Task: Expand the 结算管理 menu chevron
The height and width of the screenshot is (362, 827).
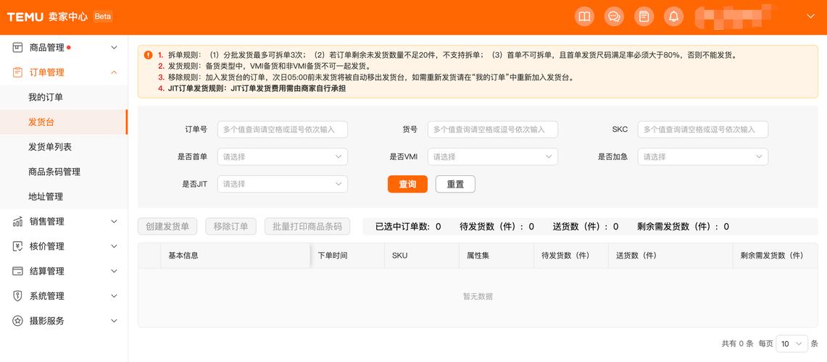Action: click(114, 271)
